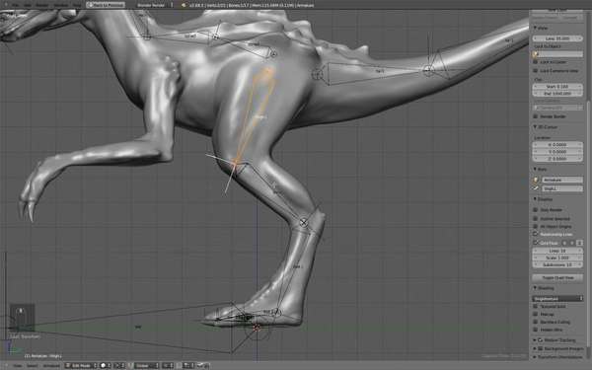Click the grid Subdivisions value field

pos(557,264)
